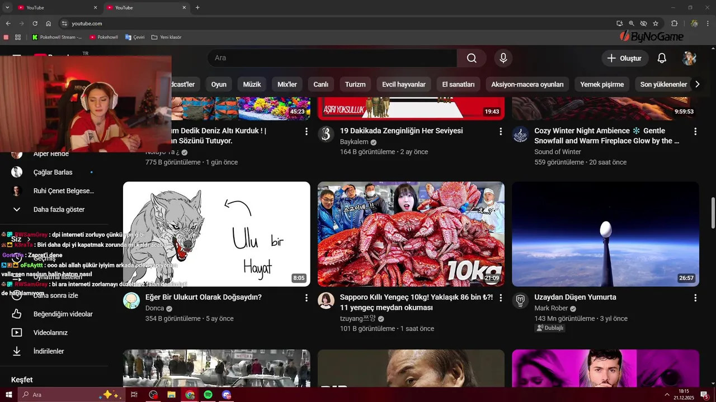Open the Sound of Winter channel avatar
This screenshot has width=716, height=402.
520,134
